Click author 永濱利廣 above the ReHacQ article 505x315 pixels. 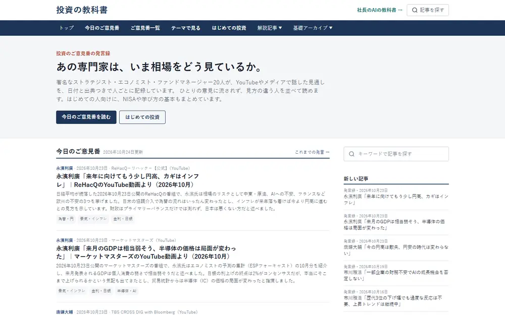65,168
